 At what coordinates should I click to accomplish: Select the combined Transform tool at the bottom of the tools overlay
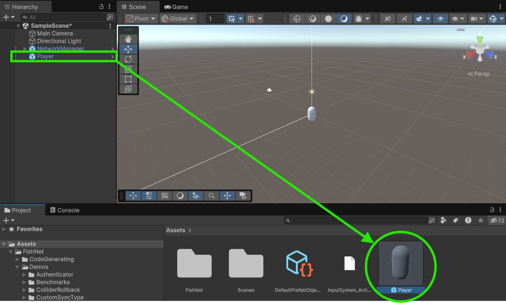click(128, 89)
